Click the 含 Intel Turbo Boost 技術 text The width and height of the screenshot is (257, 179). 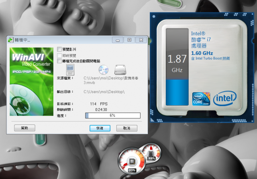[210, 58]
